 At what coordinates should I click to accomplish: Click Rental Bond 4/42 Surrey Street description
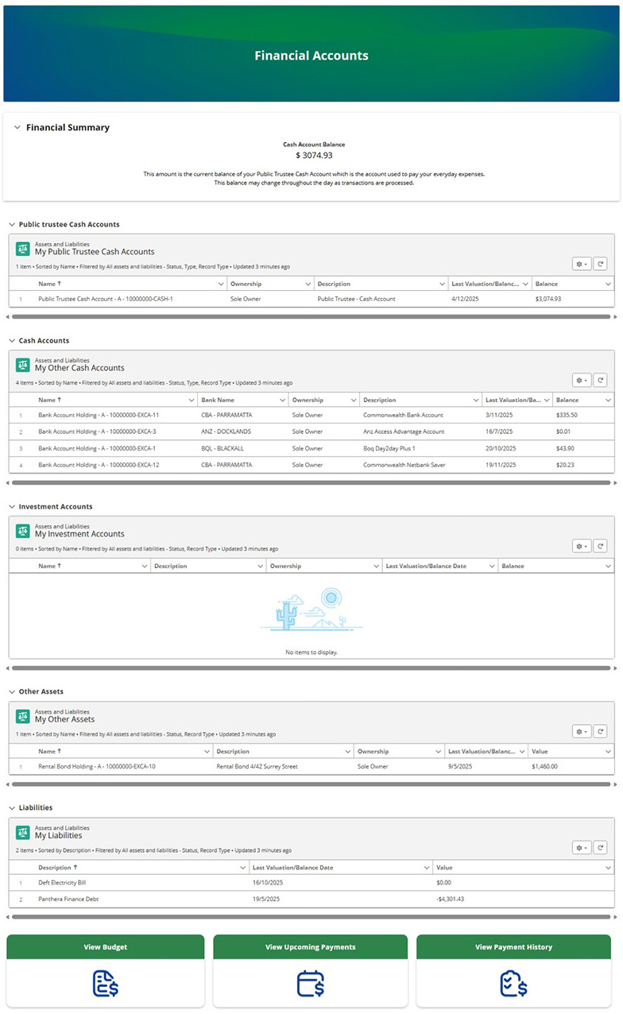tap(257, 767)
